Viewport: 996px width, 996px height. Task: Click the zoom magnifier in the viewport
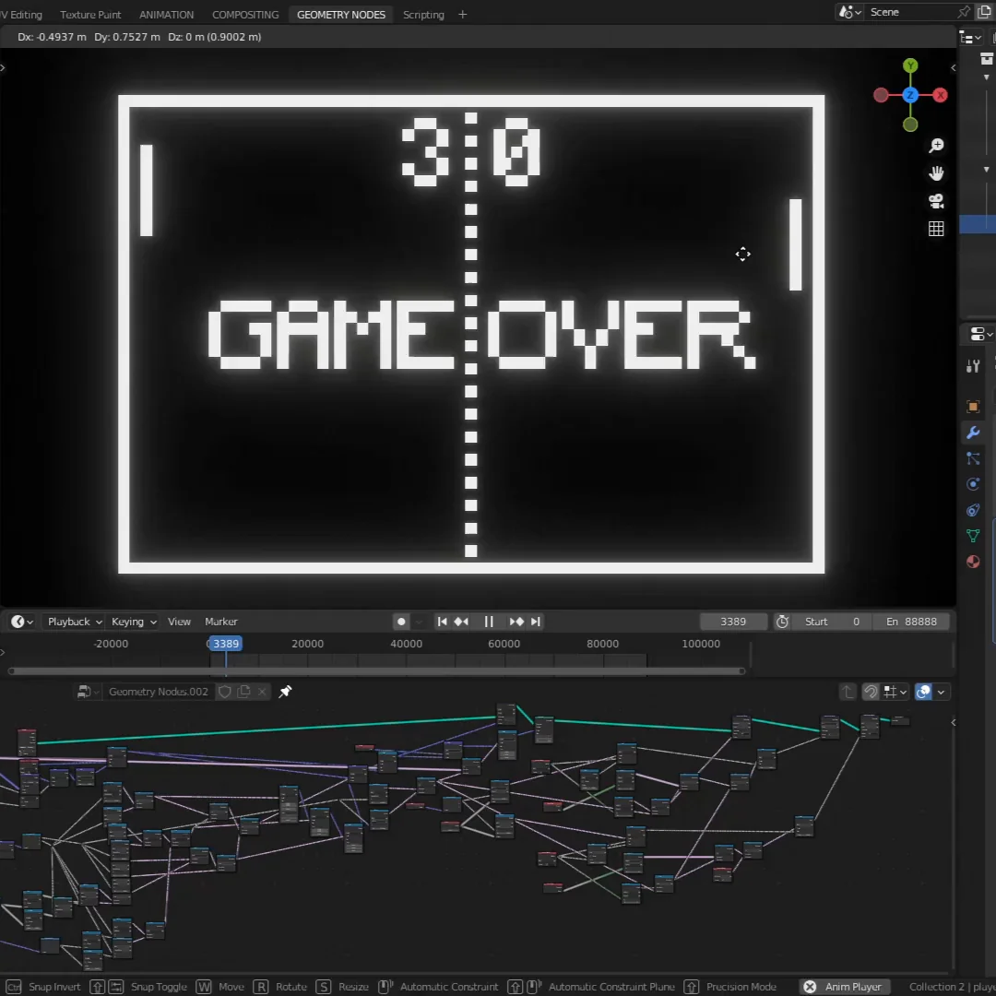936,146
